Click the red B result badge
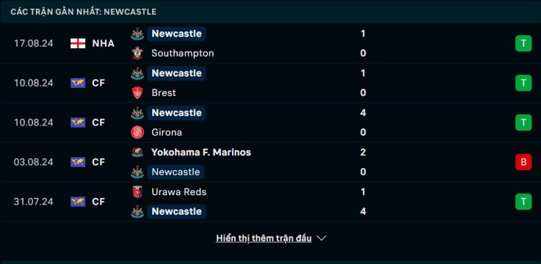The image size is (541, 264). [523, 162]
